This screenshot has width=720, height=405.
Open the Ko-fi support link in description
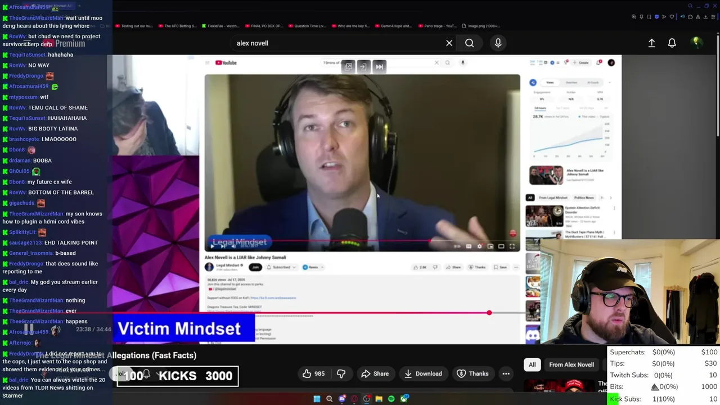pyautogui.click(x=273, y=298)
